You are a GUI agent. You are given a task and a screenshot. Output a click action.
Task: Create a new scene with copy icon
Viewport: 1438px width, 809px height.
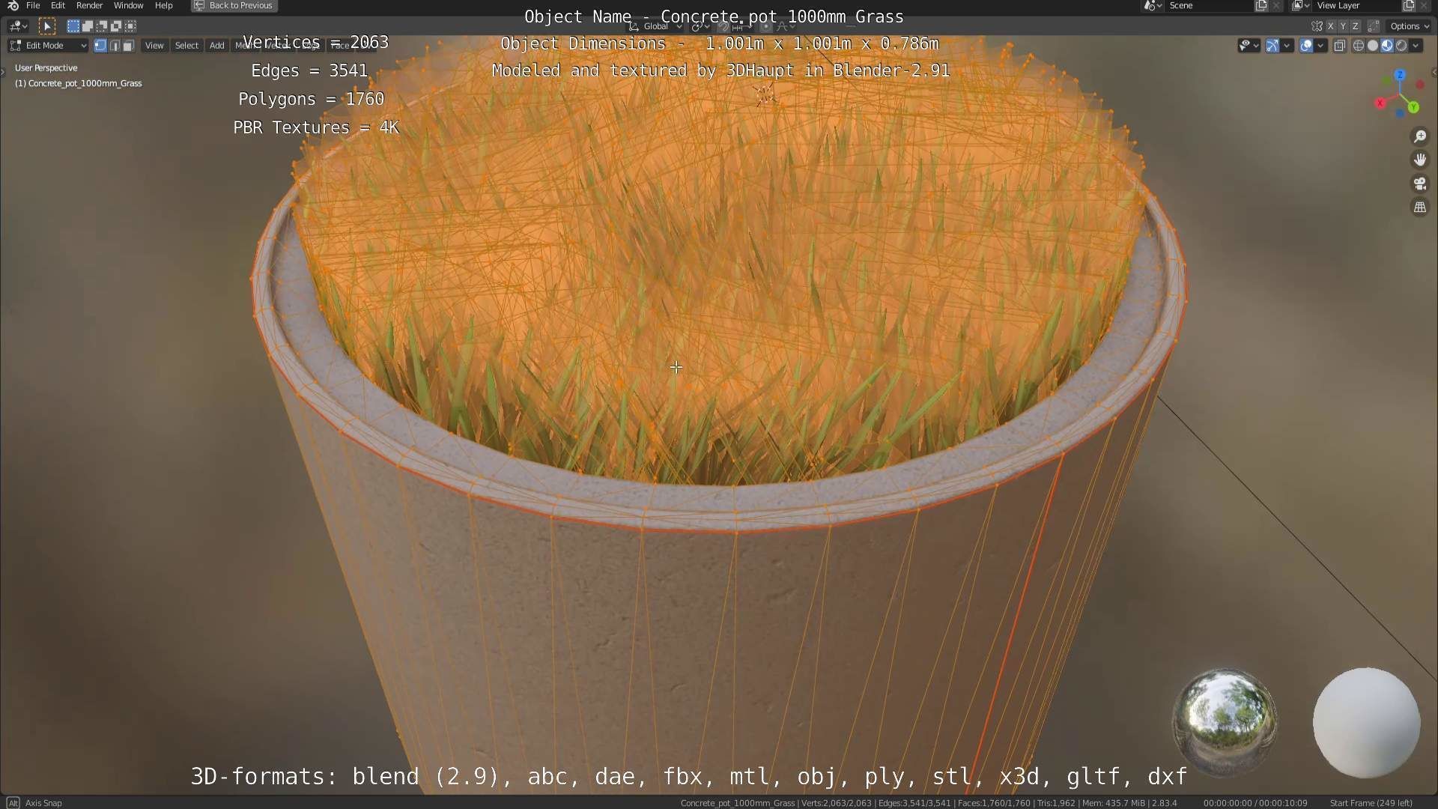[1261, 5]
